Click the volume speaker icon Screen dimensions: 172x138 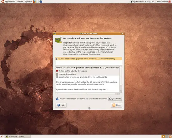click(x=134, y=2)
